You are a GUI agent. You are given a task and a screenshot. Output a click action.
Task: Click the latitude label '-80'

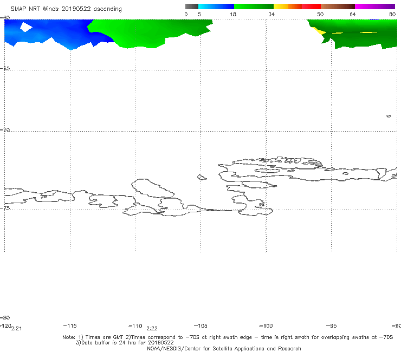pyautogui.click(x=5, y=317)
